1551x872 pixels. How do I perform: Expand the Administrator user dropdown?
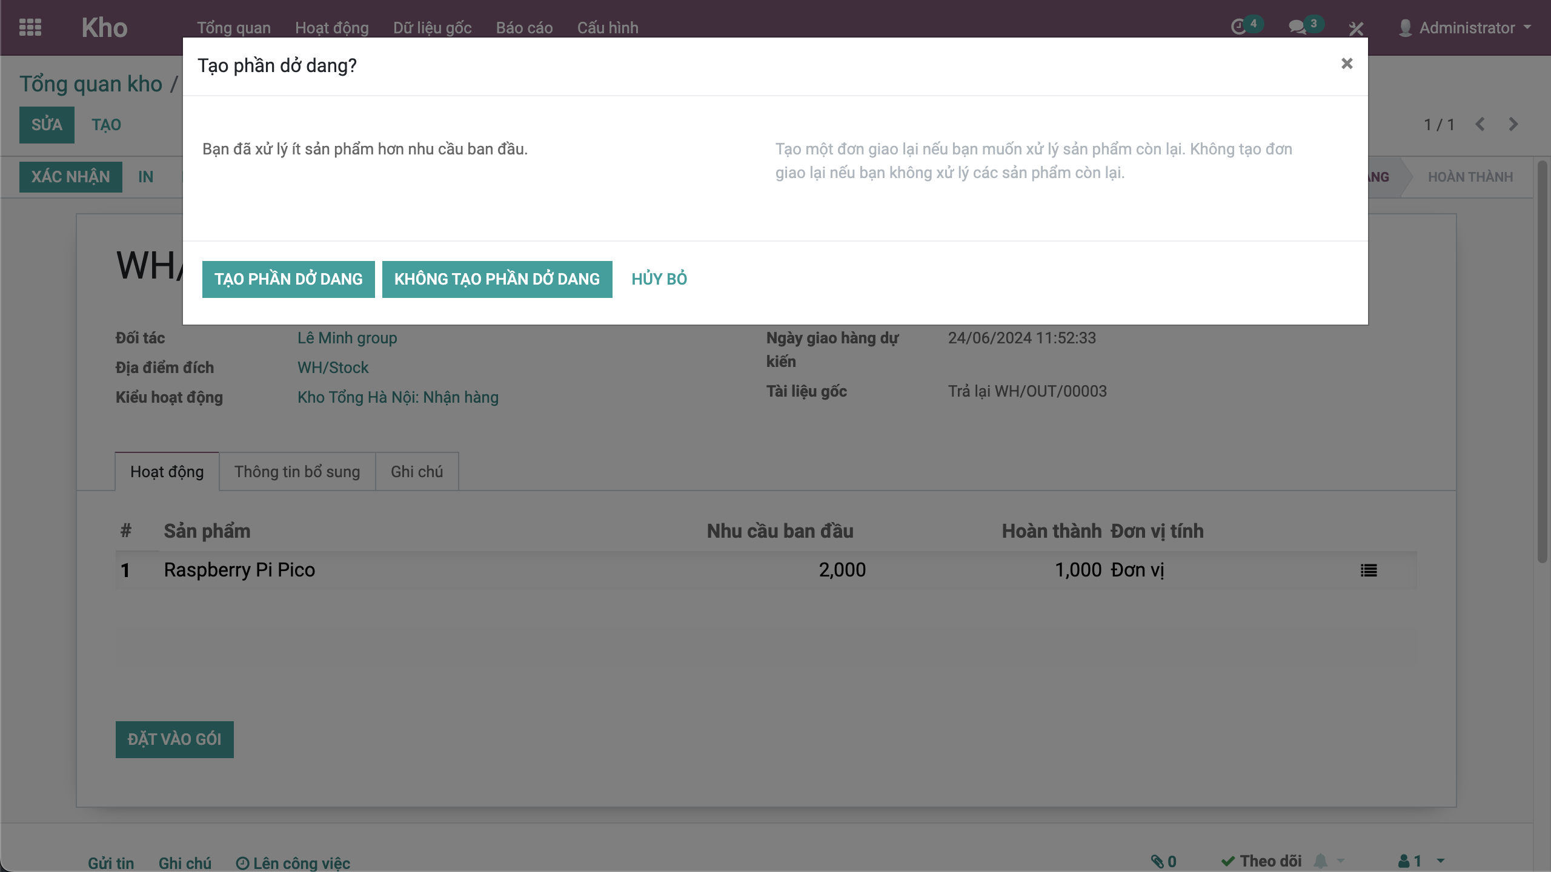coord(1466,28)
